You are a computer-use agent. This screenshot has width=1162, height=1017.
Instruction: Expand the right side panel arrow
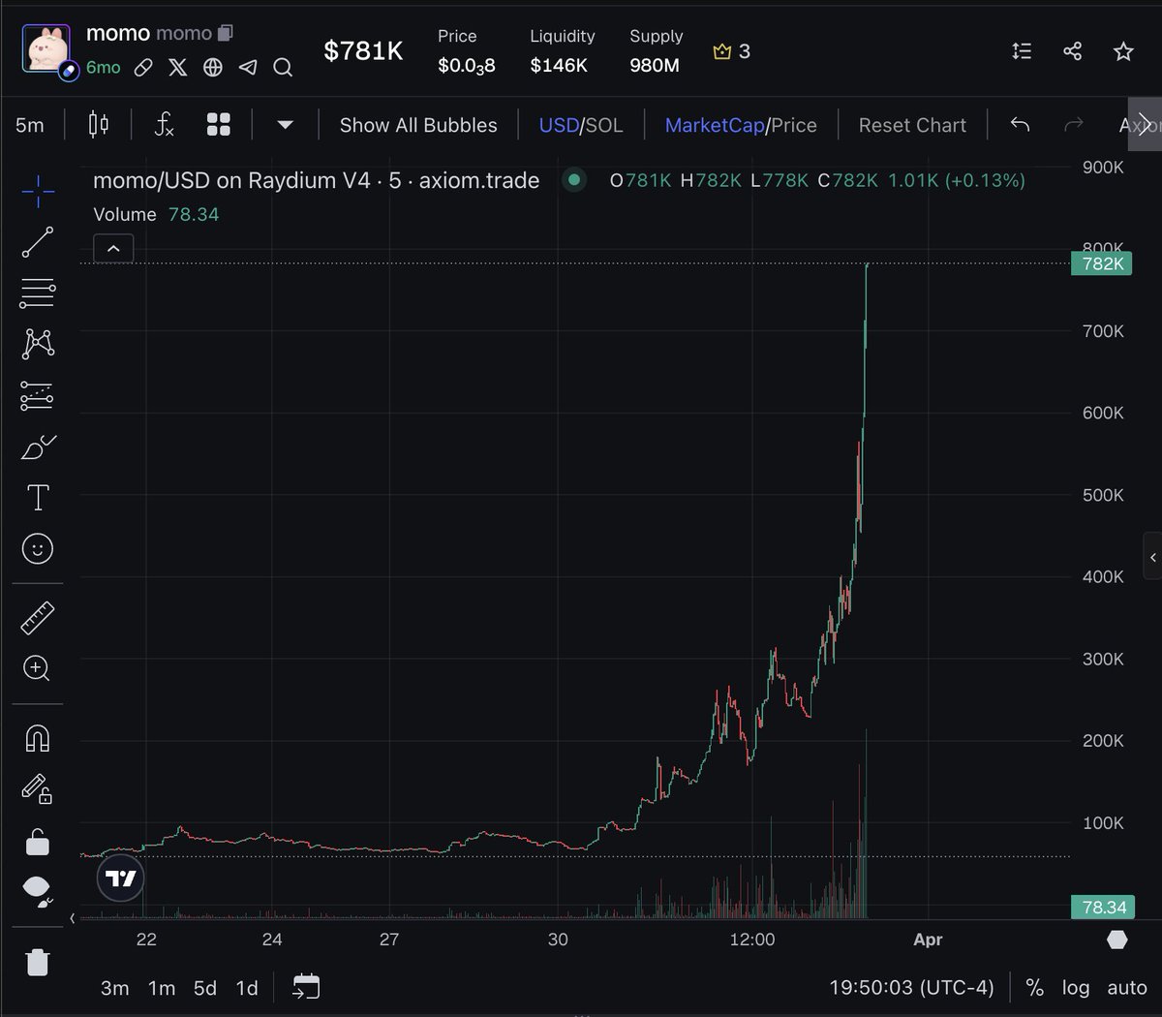coord(1152,557)
